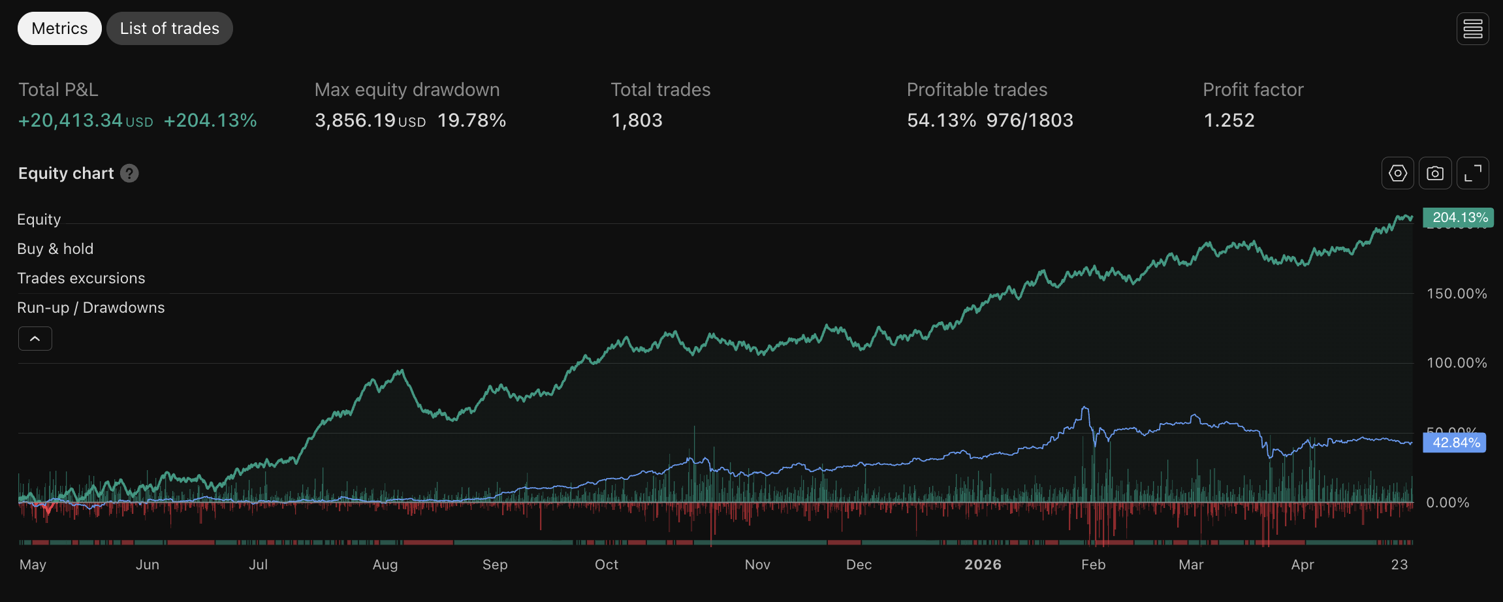This screenshot has width=1503, height=602.
Task: Click the Profit factor value 1.252
Action: [x=1229, y=120]
